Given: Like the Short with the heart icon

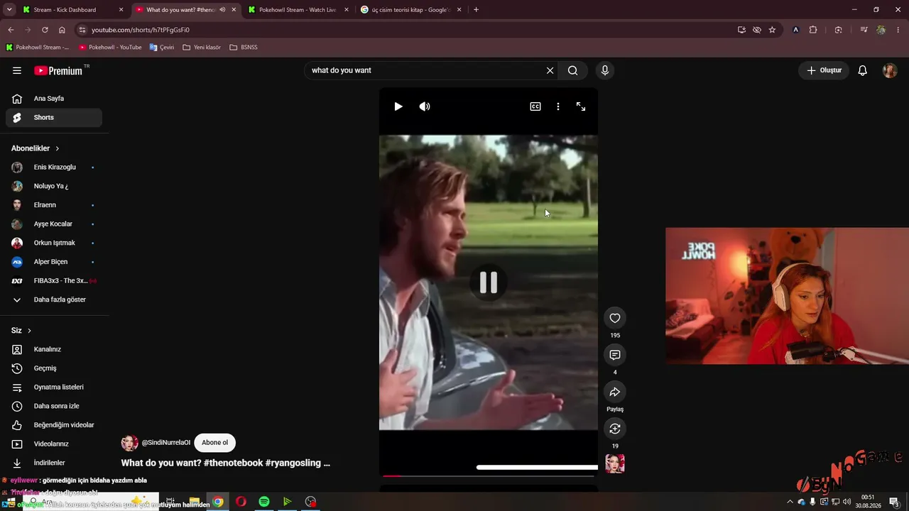Looking at the screenshot, I should click(615, 318).
